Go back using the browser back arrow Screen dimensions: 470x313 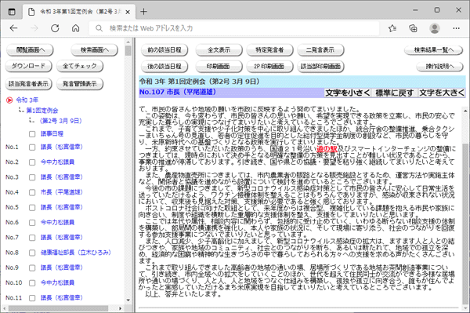[x=13, y=28]
